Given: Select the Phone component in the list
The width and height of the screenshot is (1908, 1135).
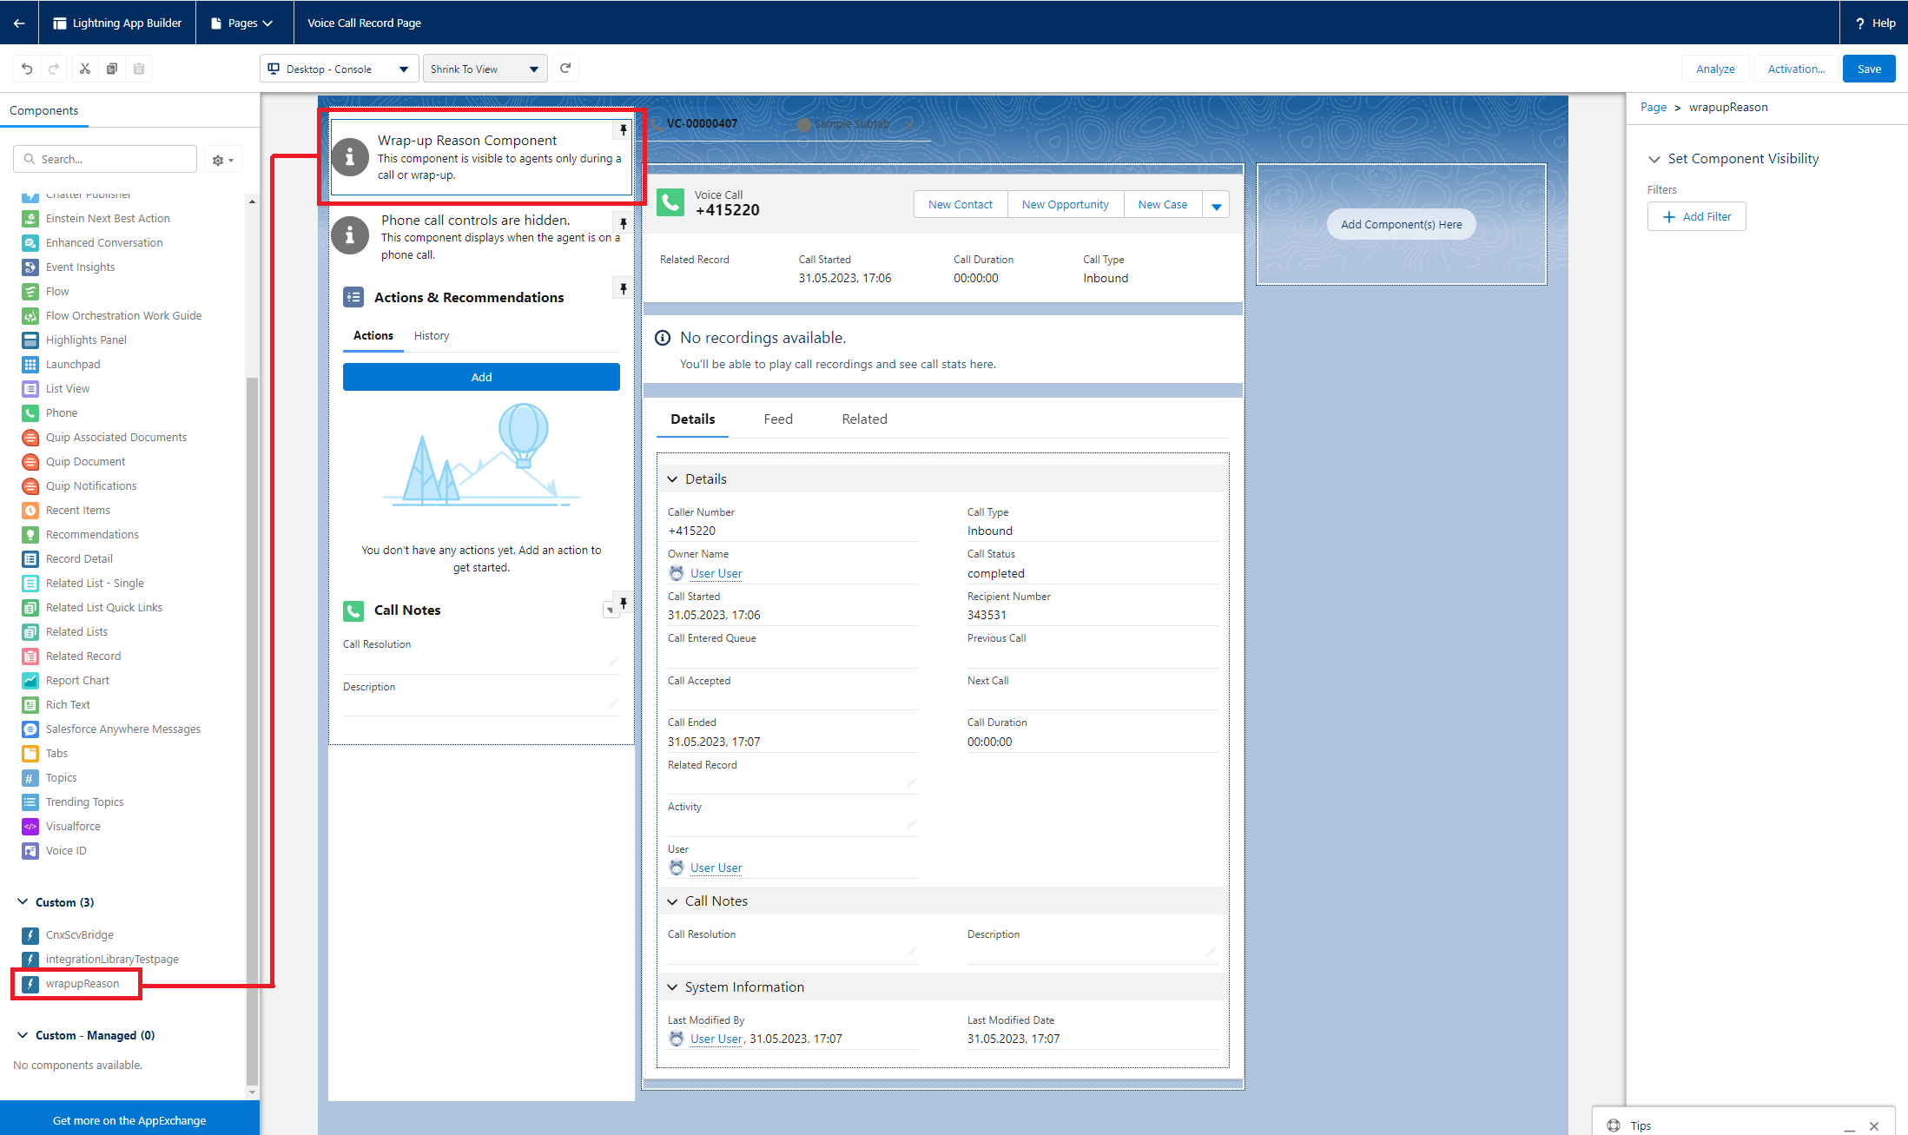Looking at the screenshot, I should coord(61,412).
